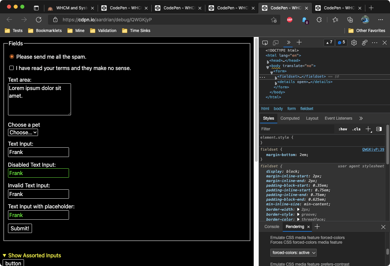Open the 'Choose a pet' dropdown
Viewport: 390px width, 266px height.
(23, 132)
